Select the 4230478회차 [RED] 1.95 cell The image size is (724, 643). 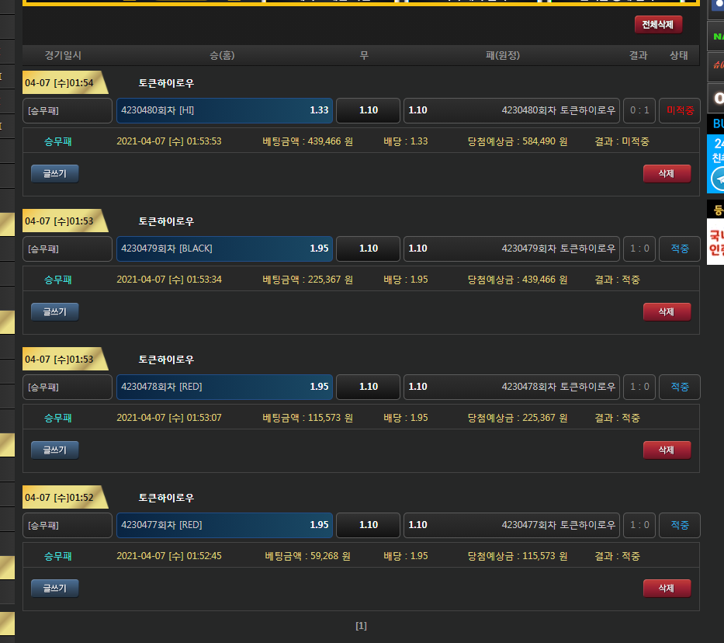point(224,387)
